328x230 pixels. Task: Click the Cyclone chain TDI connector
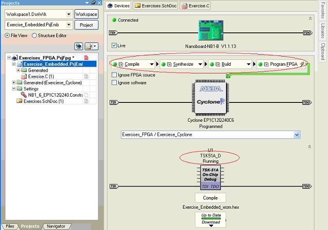pos(114,102)
